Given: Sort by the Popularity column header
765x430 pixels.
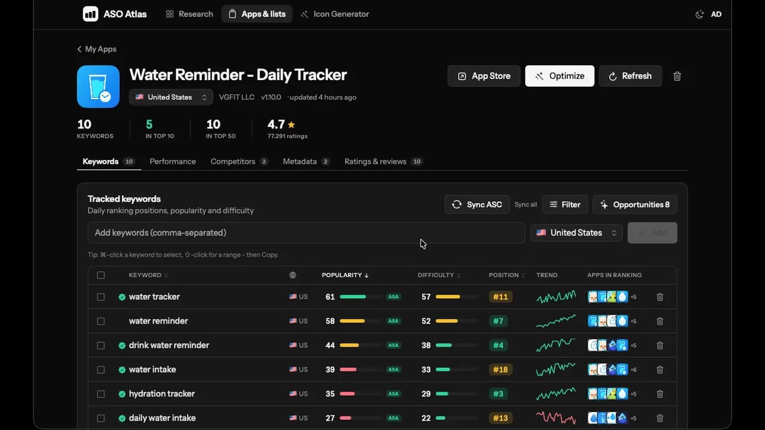Looking at the screenshot, I should (x=345, y=275).
